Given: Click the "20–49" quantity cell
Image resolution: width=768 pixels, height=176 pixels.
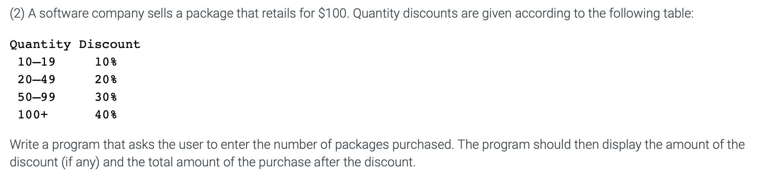Looking at the screenshot, I should pyautogui.click(x=37, y=80).
